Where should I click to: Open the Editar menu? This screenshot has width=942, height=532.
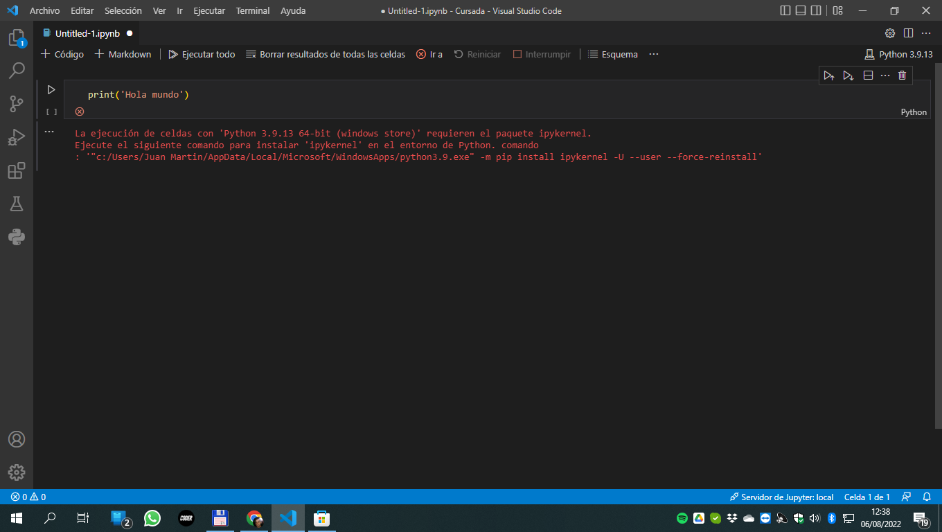[82, 10]
